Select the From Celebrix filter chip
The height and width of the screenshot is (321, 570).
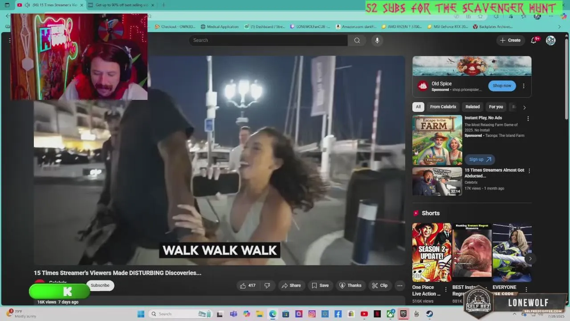coord(443,107)
